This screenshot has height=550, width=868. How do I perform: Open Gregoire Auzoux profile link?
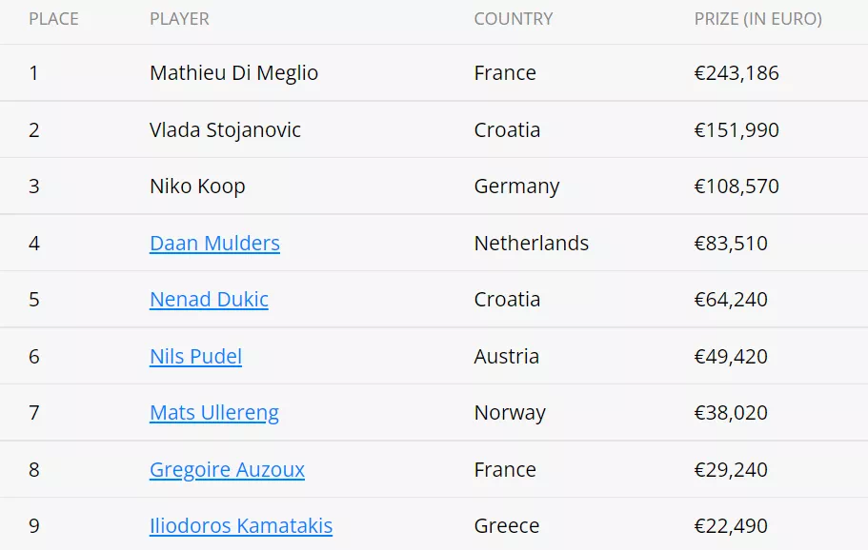click(x=227, y=470)
